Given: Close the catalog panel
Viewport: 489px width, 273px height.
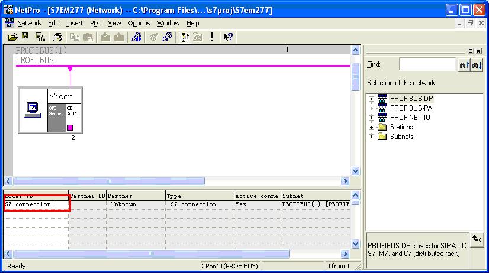Looking at the screenshot, I should coord(479,51).
